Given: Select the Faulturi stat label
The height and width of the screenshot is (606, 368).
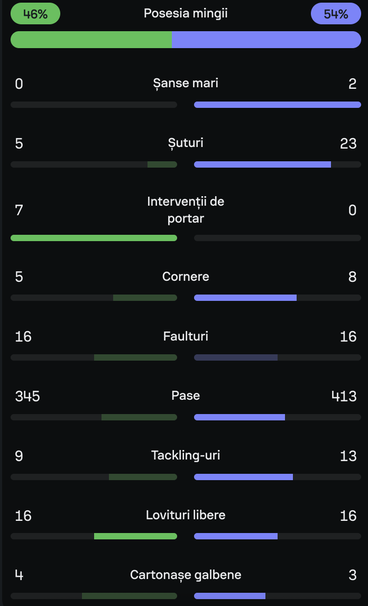Looking at the screenshot, I should point(186,336).
